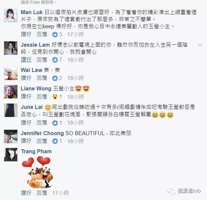Viewport: 207px width, 200px height.
Task: Click the like reaction icon on Man Luk's comment
Action: 55,35
